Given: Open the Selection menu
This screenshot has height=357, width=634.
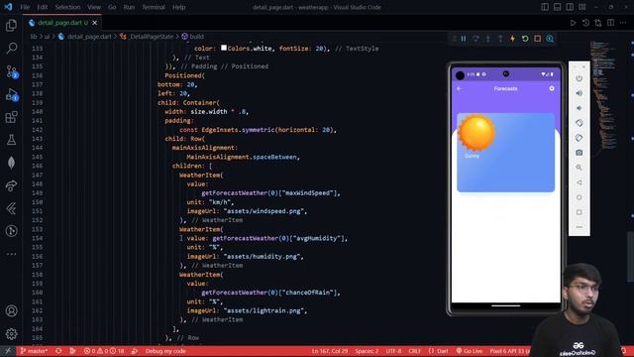Looking at the screenshot, I should click(67, 7).
